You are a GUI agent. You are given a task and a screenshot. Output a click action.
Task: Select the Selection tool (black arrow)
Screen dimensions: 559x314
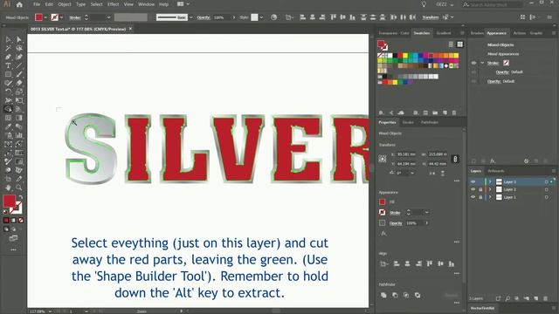(8, 39)
